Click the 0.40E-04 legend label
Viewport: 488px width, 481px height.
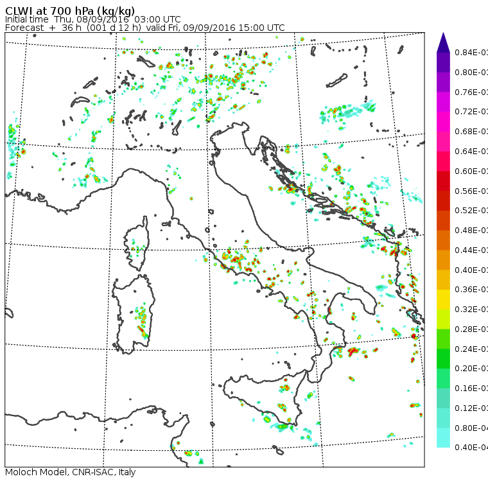point(471,448)
